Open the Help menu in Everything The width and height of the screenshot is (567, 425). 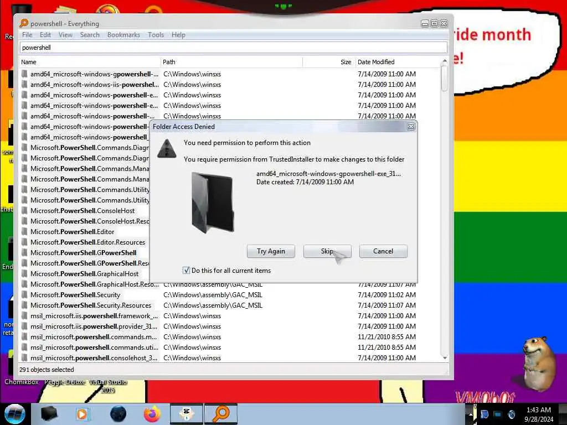(x=178, y=35)
